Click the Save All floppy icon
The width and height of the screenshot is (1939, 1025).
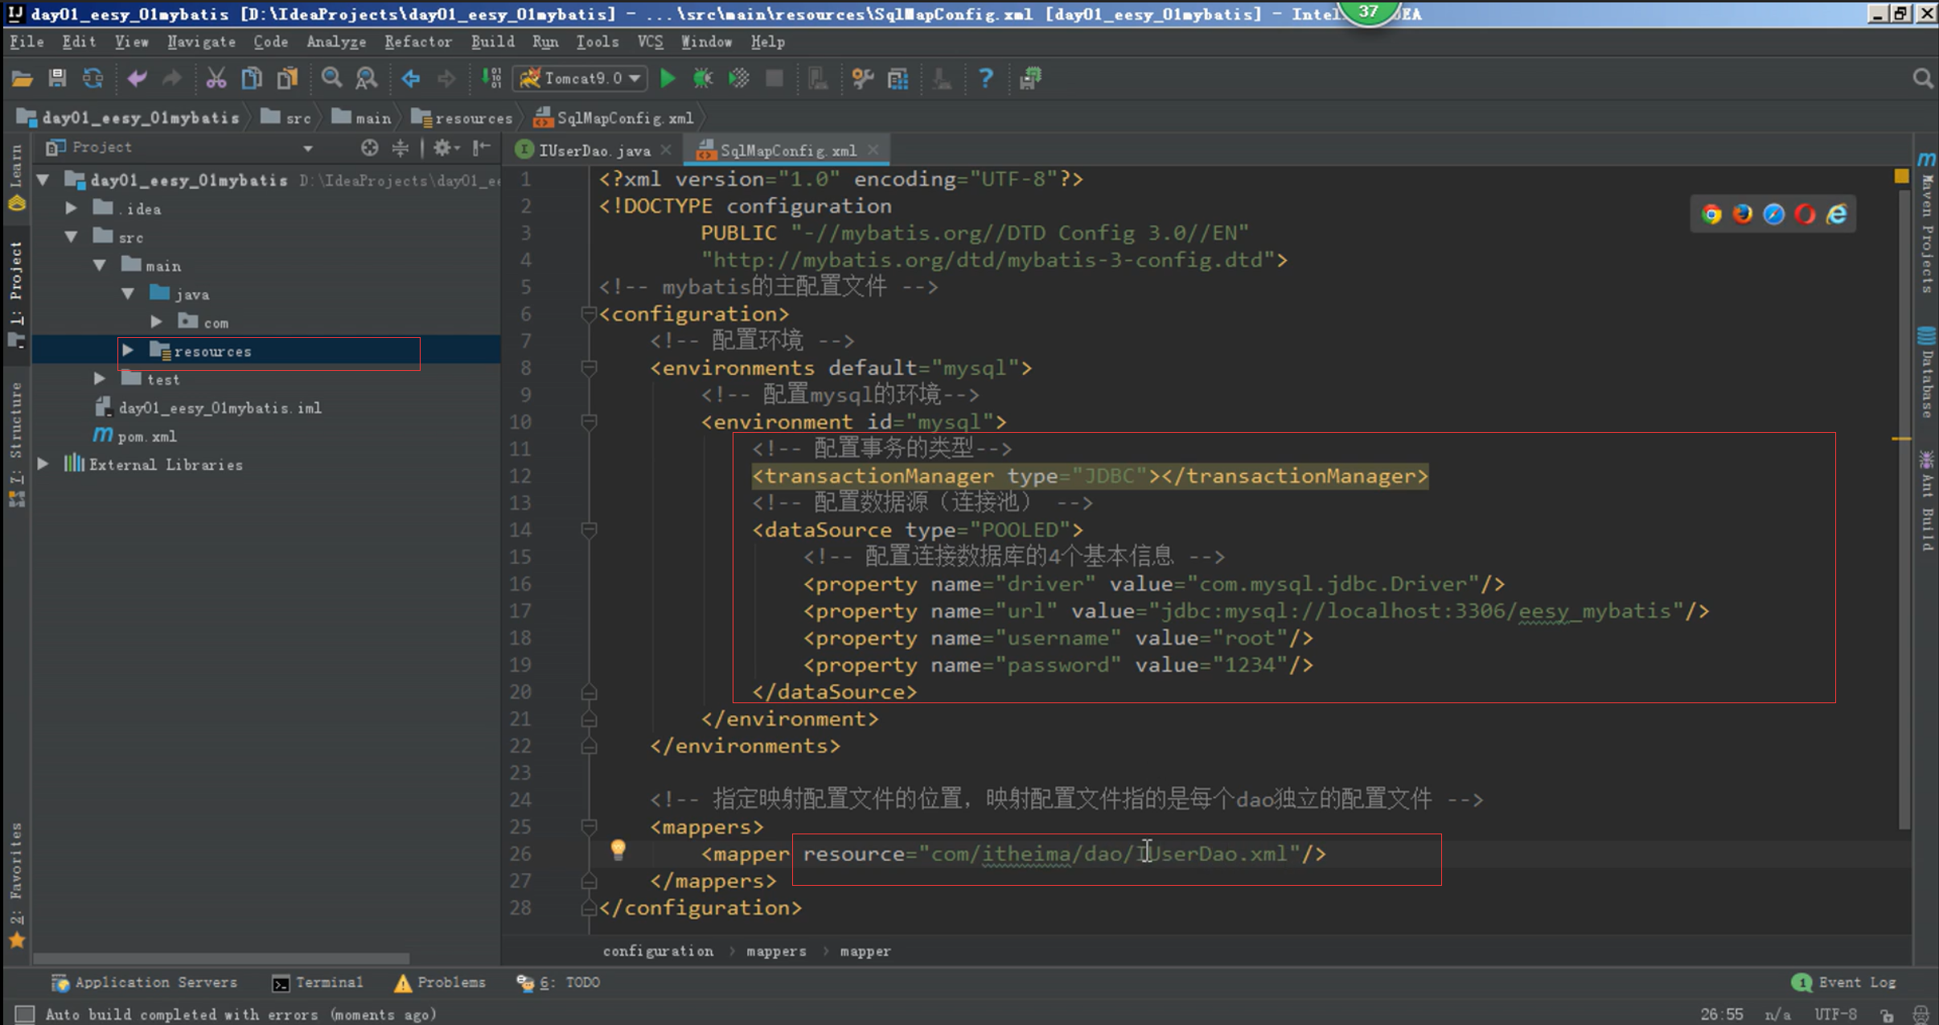[57, 78]
